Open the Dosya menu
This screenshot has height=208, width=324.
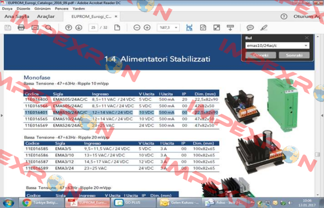coord(7,9)
